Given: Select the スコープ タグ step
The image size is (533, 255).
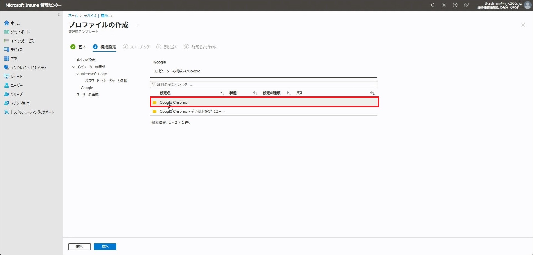Looking at the screenshot, I should [x=140, y=47].
